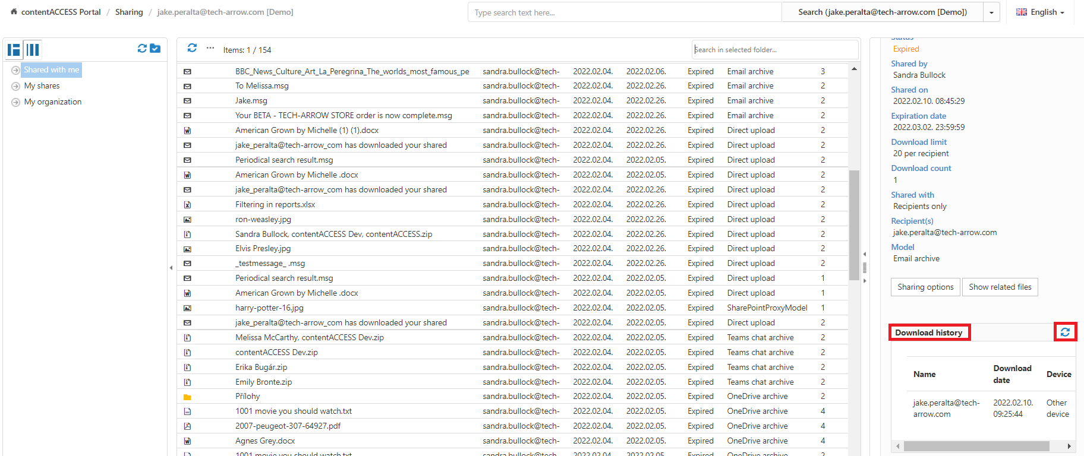
Task: Click the contentACCESS Portal home icon
Action: 14,12
